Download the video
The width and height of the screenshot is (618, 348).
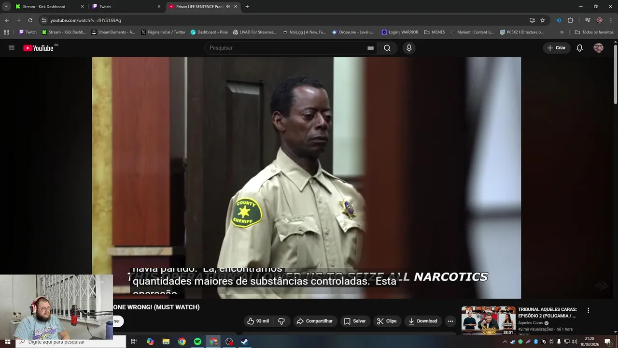pyautogui.click(x=422, y=321)
